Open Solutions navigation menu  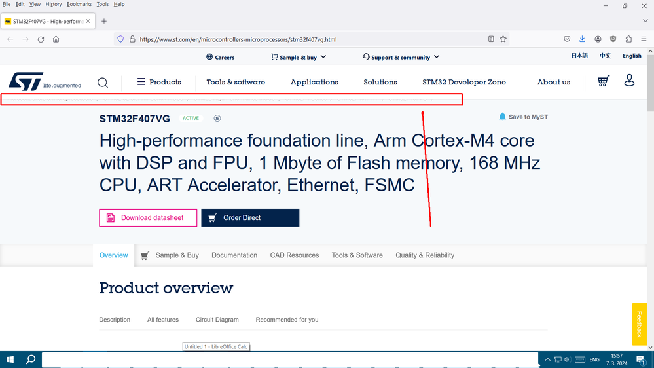tap(380, 83)
